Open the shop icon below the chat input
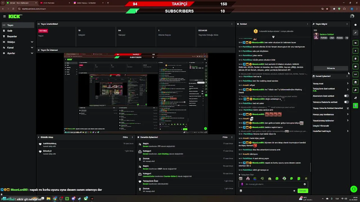360x202 pixels. point(241,191)
